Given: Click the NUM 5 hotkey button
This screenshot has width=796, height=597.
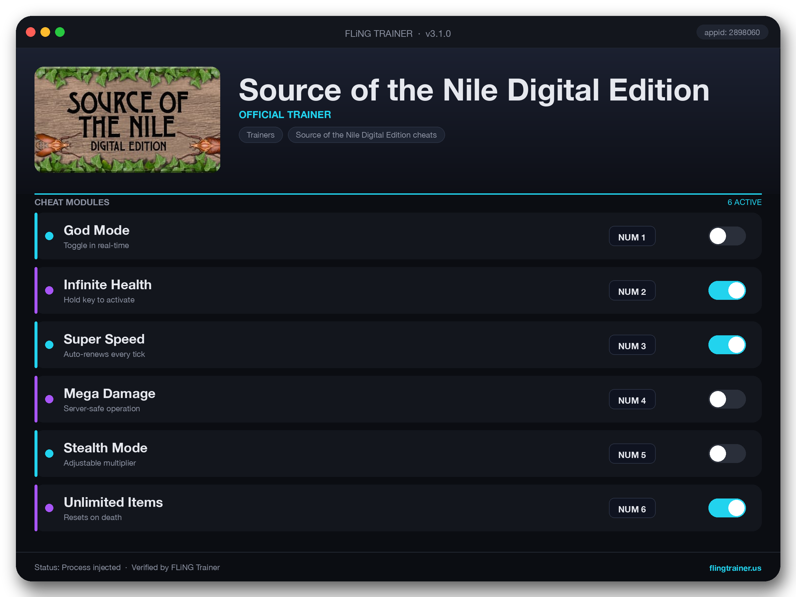Looking at the screenshot, I should pyautogui.click(x=632, y=453).
